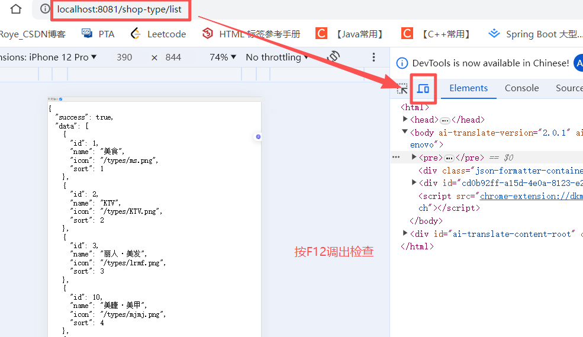Click the "name": "美睫·美甲" line

(x=108, y=306)
